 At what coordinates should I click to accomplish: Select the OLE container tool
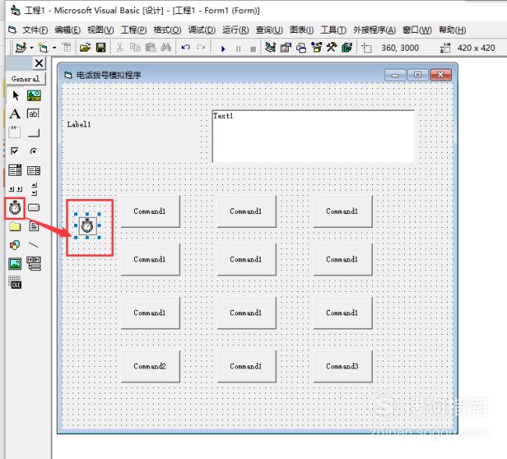point(15,283)
